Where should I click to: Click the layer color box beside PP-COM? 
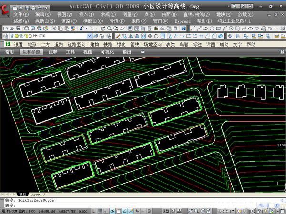click(x=31, y=36)
